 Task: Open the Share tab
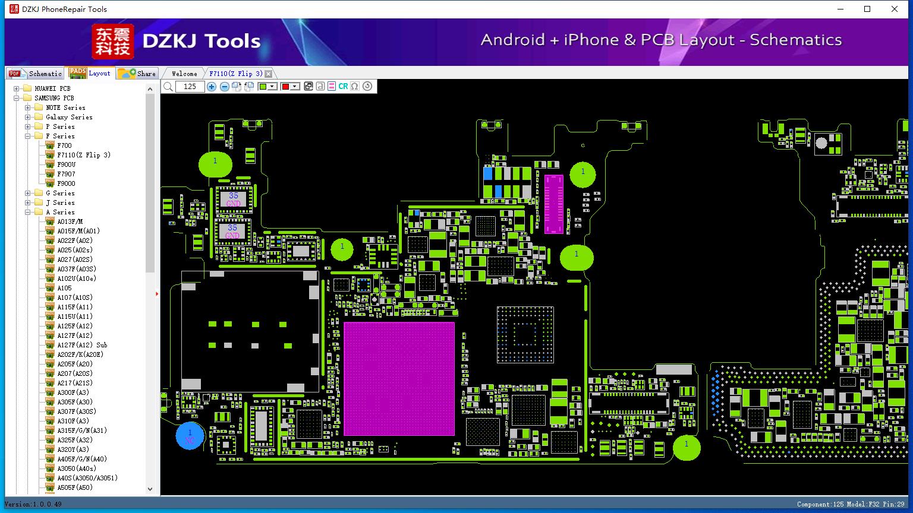click(x=137, y=74)
